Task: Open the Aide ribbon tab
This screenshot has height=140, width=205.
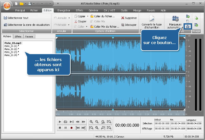Action: point(163,10)
